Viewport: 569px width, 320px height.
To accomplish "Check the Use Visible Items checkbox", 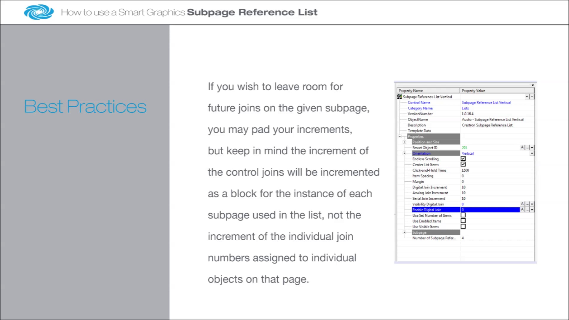I will click(463, 227).
